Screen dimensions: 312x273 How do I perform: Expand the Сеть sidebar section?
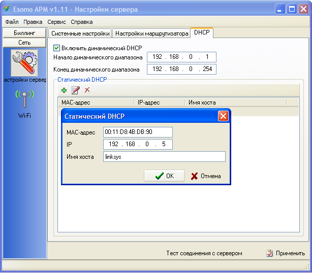24,43
